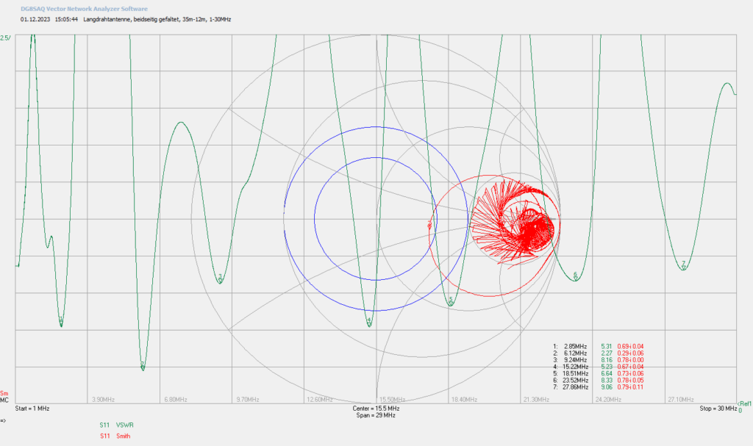The width and height of the screenshot is (753, 446).
Task: Select marker 4 near 15.22MHz dip
Action: pyautogui.click(x=369, y=321)
